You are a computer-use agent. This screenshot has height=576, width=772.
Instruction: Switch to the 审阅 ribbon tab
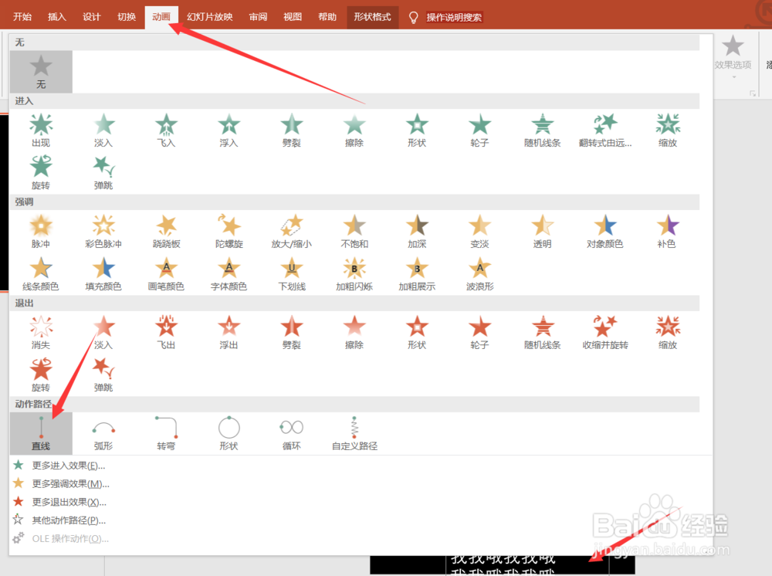(258, 17)
